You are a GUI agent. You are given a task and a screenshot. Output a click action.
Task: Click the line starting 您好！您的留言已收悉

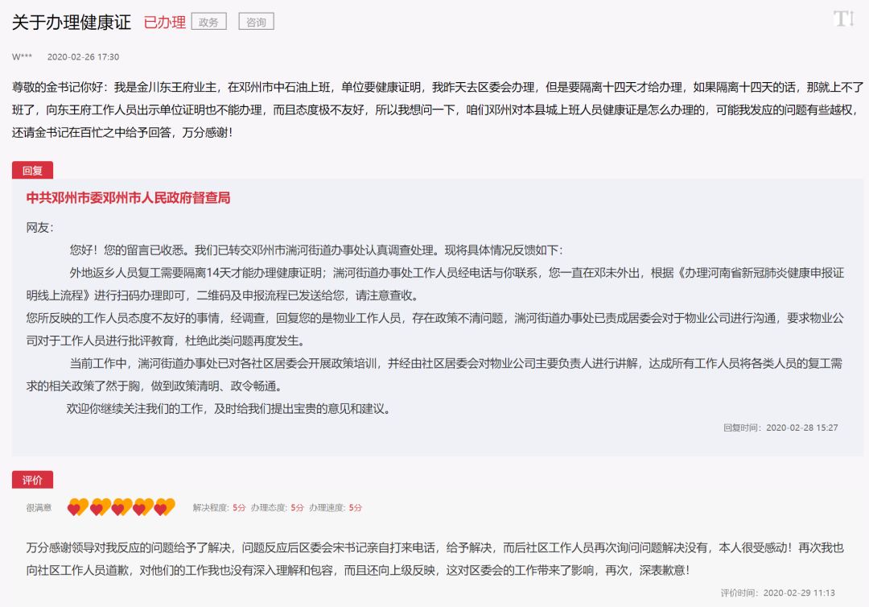pyautogui.click(x=316, y=250)
